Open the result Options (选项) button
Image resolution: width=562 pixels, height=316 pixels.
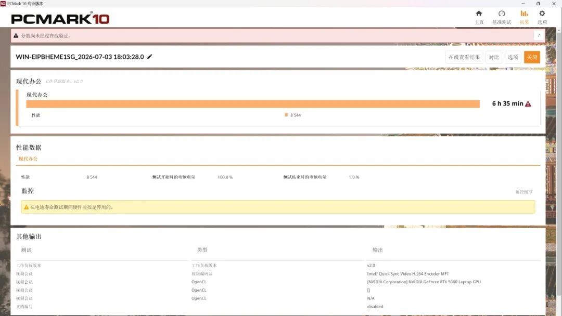513,57
